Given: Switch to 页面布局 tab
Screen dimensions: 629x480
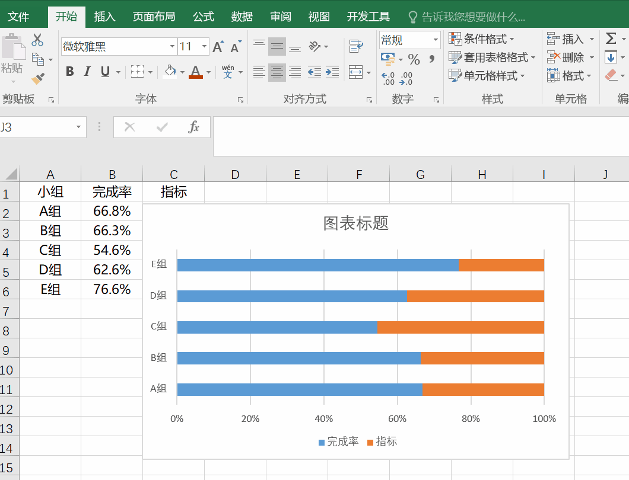Looking at the screenshot, I should 154,17.
